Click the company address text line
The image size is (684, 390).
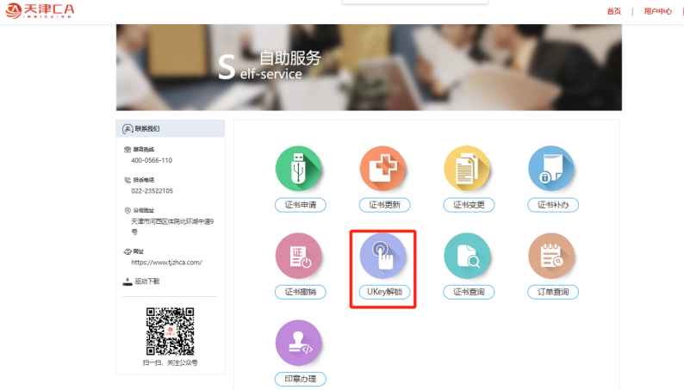tap(172, 226)
